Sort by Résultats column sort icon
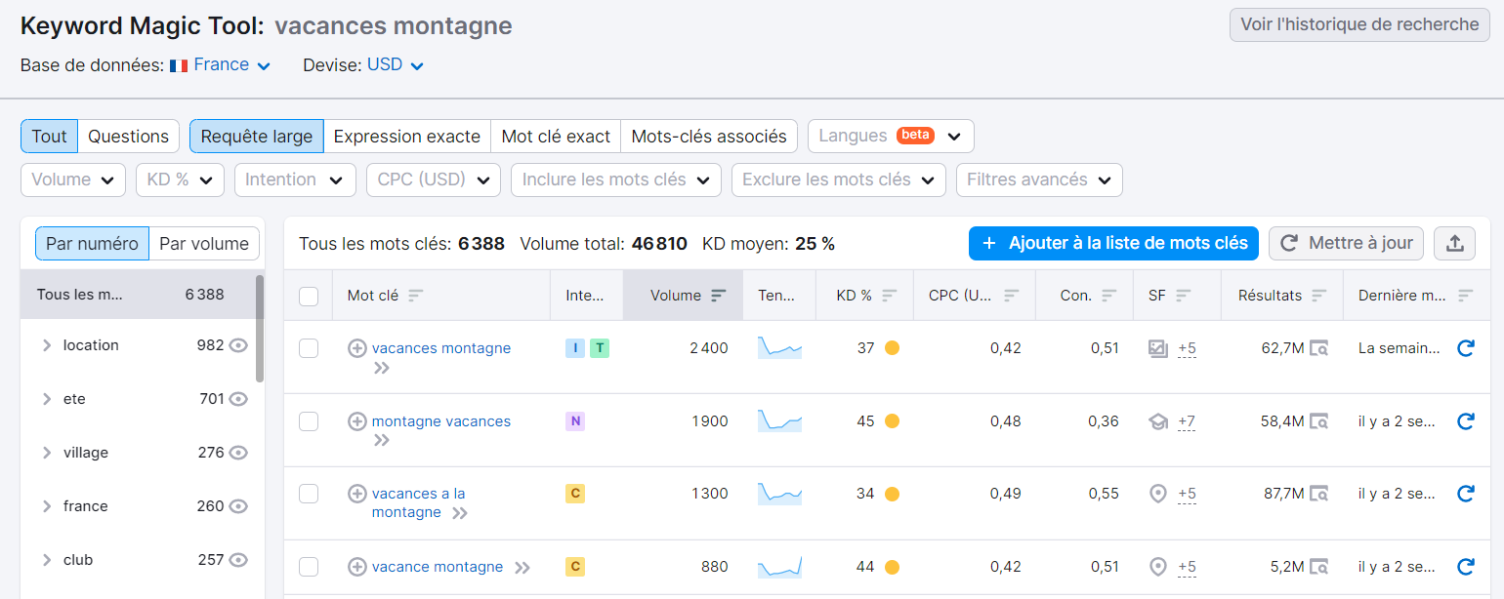The image size is (1504, 599). pyautogui.click(x=1319, y=296)
